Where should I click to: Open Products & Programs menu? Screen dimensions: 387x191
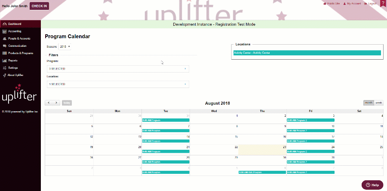(21, 53)
